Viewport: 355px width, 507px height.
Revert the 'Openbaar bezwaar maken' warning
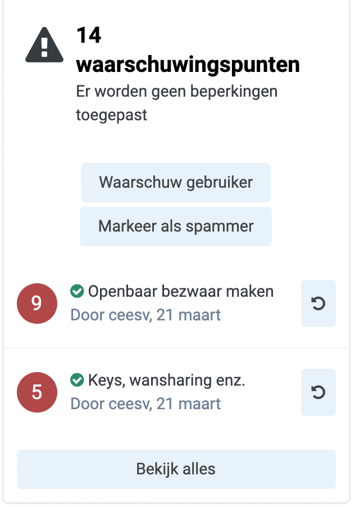[318, 304]
